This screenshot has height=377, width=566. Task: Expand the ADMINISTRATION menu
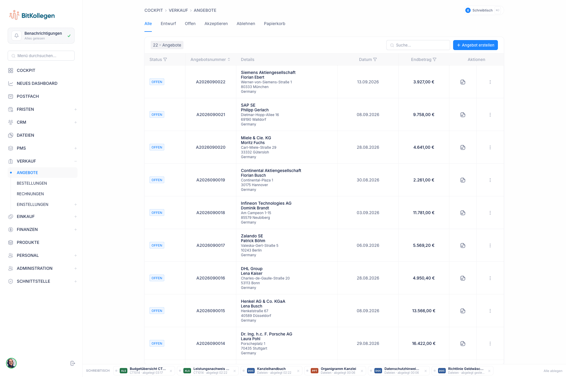(x=75, y=268)
